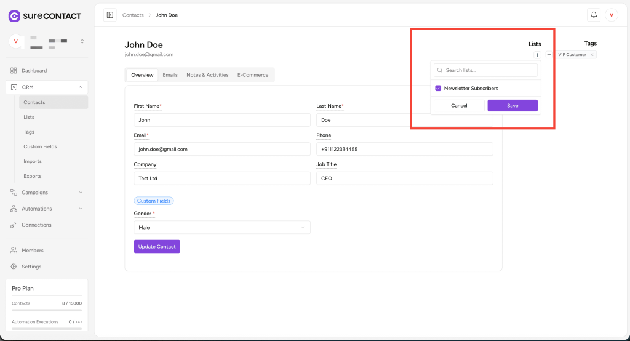Switch to the Notes & Activities tab
This screenshot has height=341, width=630.
pos(207,75)
